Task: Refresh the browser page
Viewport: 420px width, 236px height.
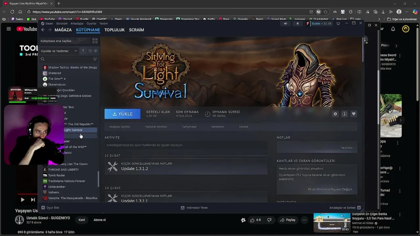Action: pos(12,11)
